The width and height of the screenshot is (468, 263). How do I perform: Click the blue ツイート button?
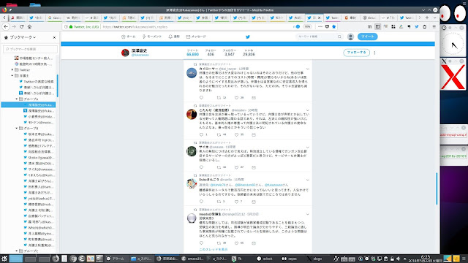coord(367,37)
